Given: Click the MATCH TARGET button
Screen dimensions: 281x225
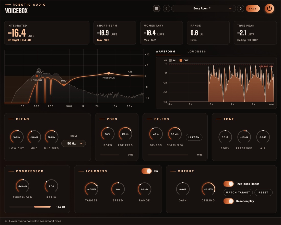Looking at the screenshot, I should pos(238,193).
